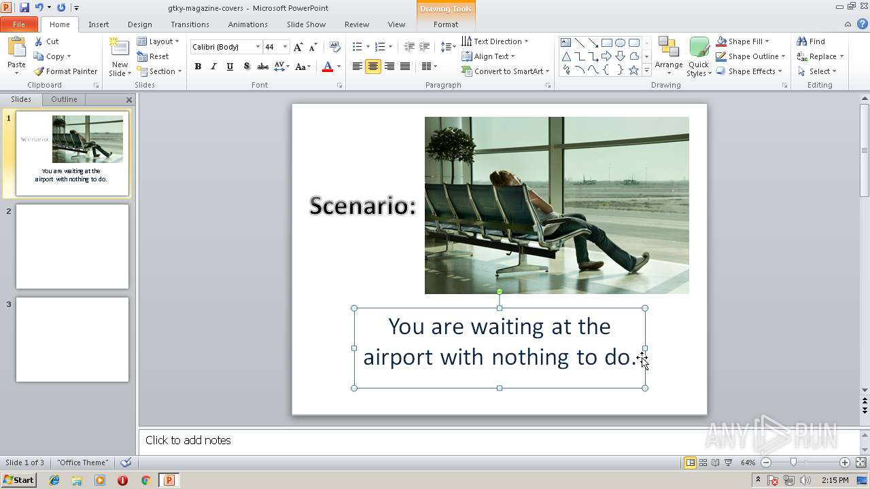Image resolution: width=870 pixels, height=489 pixels.
Task: Click the Find button
Action: coord(811,41)
